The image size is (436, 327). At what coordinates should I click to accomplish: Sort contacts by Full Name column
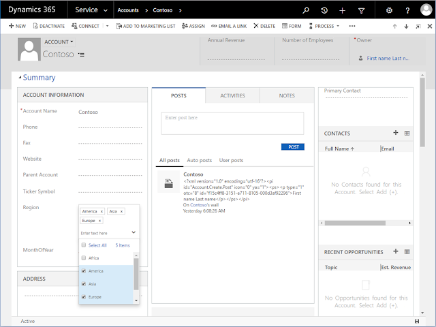point(339,149)
